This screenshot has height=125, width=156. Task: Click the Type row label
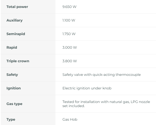(x=11, y=119)
